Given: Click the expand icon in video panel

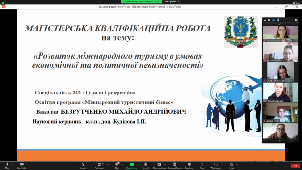Looking at the screenshot, I should 296,20.
